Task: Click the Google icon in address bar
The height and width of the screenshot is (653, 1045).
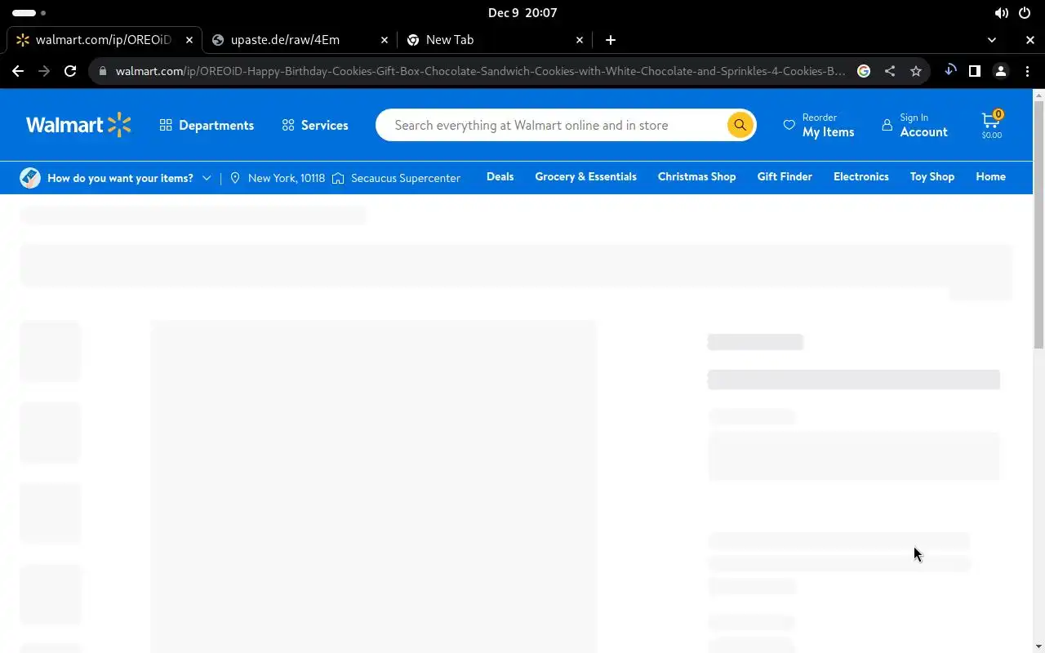Action: point(864,71)
